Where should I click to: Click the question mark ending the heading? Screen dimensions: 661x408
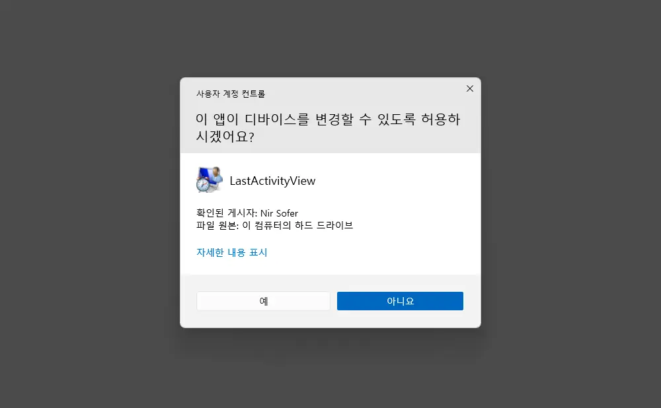click(252, 137)
